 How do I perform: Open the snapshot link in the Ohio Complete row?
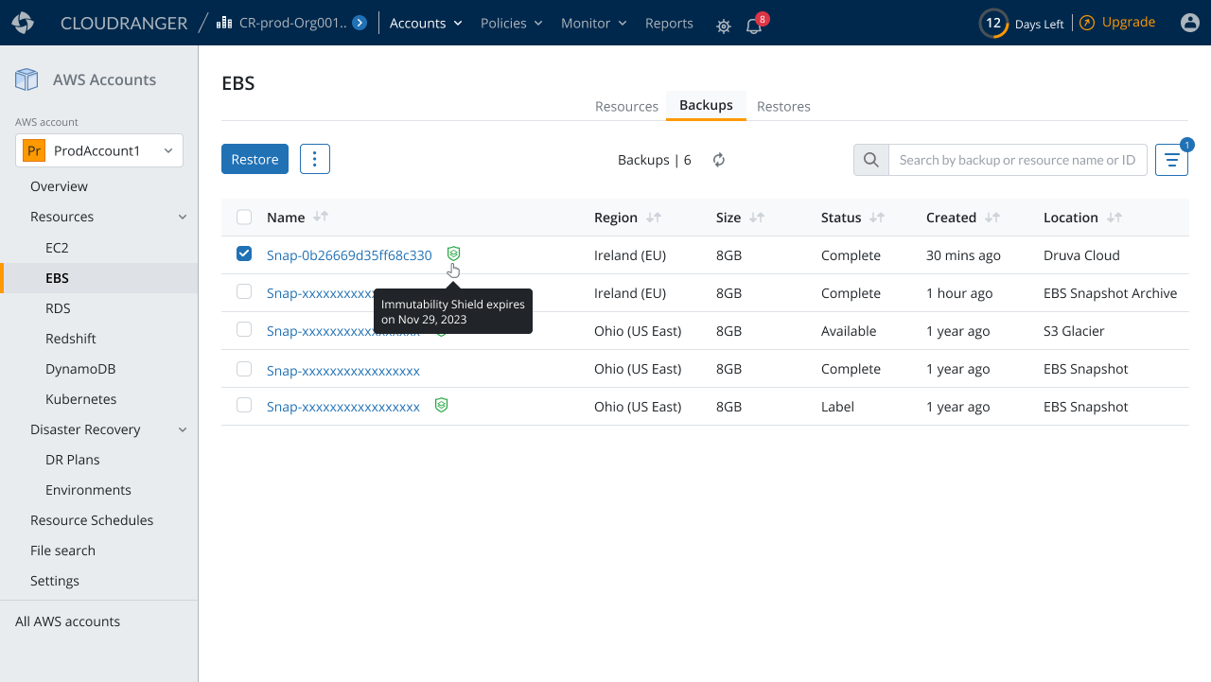[x=343, y=369]
